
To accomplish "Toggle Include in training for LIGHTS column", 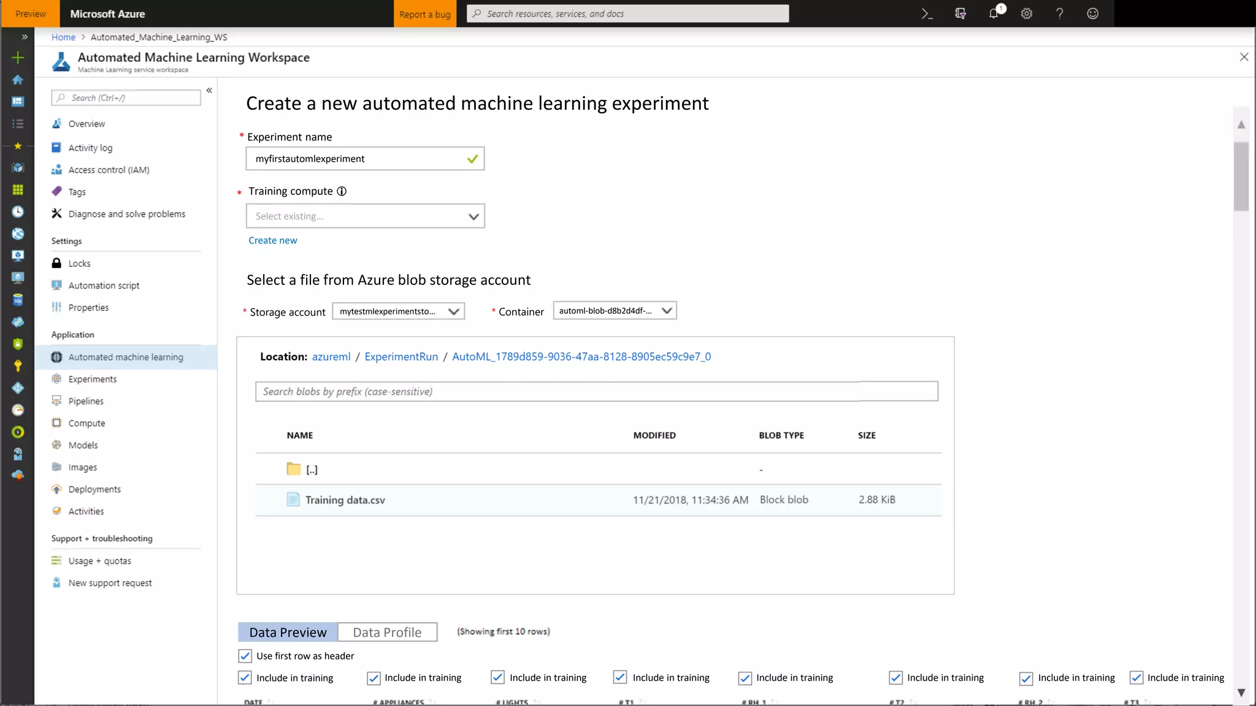I will [498, 678].
